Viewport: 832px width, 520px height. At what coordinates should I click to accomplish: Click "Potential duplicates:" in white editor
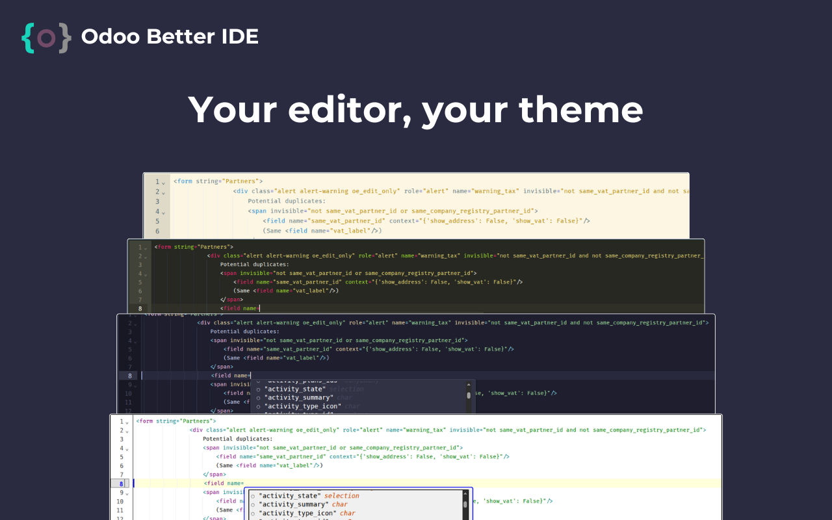pyautogui.click(x=237, y=439)
